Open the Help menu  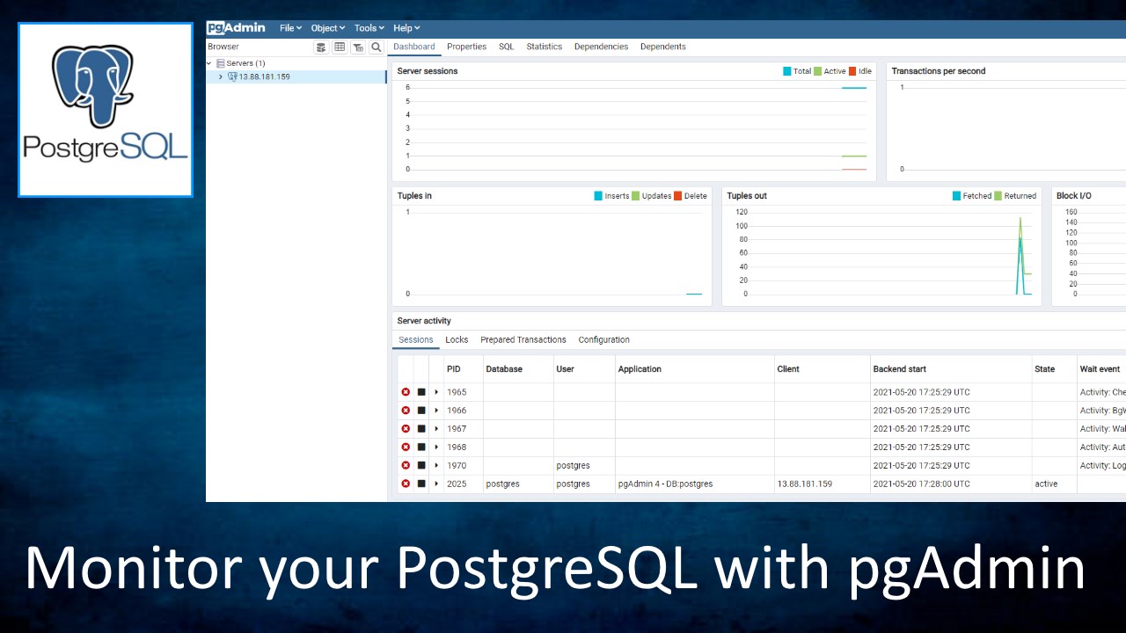[406, 28]
